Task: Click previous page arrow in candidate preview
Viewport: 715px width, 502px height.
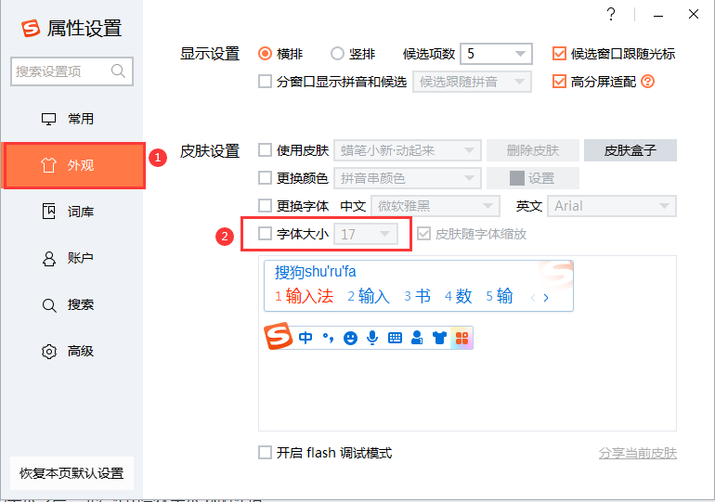Action: pyautogui.click(x=533, y=298)
